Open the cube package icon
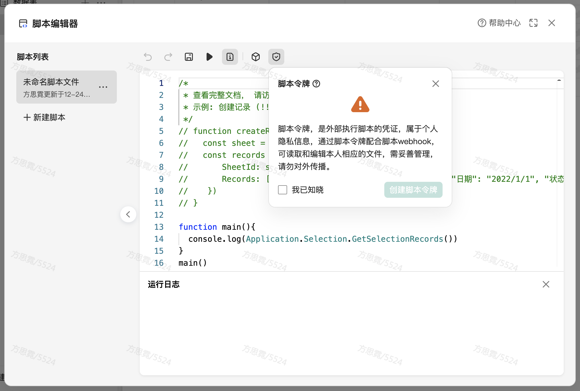The width and height of the screenshot is (580, 391). pyautogui.click(x=256, y=57)
